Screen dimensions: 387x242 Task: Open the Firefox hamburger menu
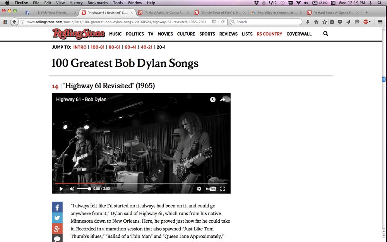coord(380,22)
